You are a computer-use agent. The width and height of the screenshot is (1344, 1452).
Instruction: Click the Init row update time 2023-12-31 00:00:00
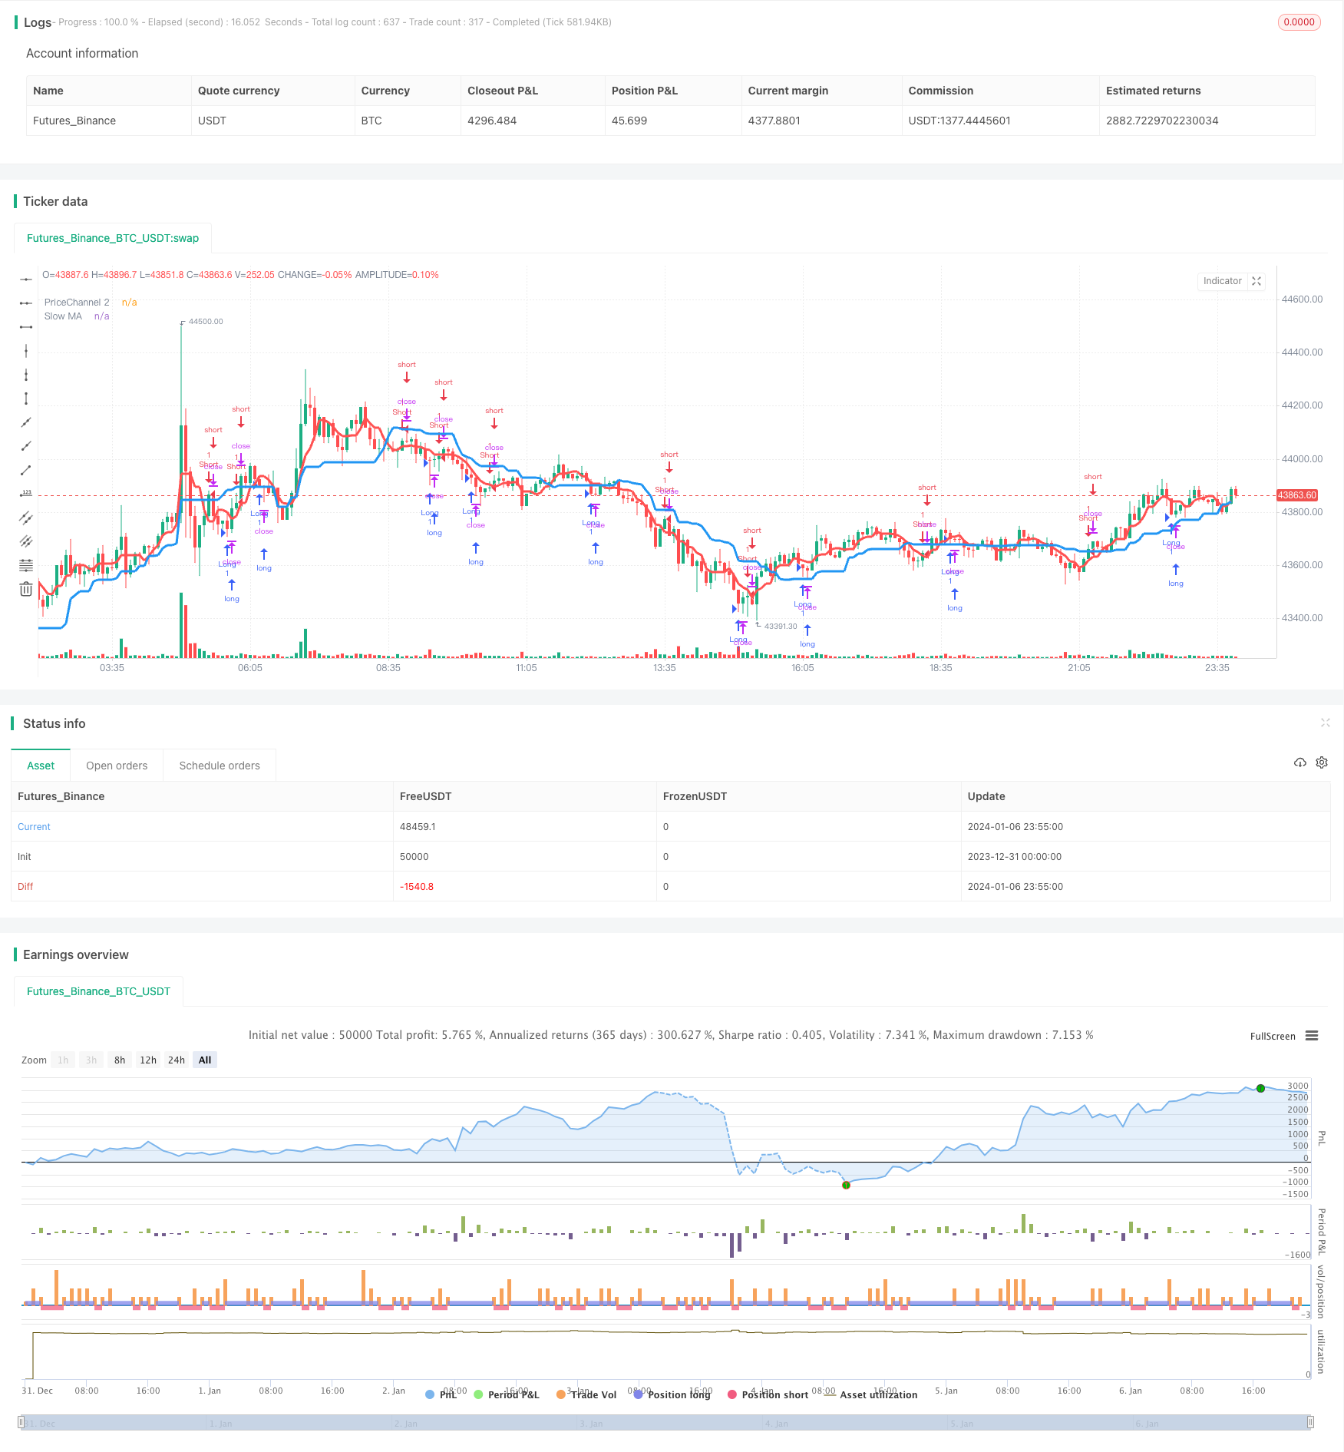coord(1015,857)
